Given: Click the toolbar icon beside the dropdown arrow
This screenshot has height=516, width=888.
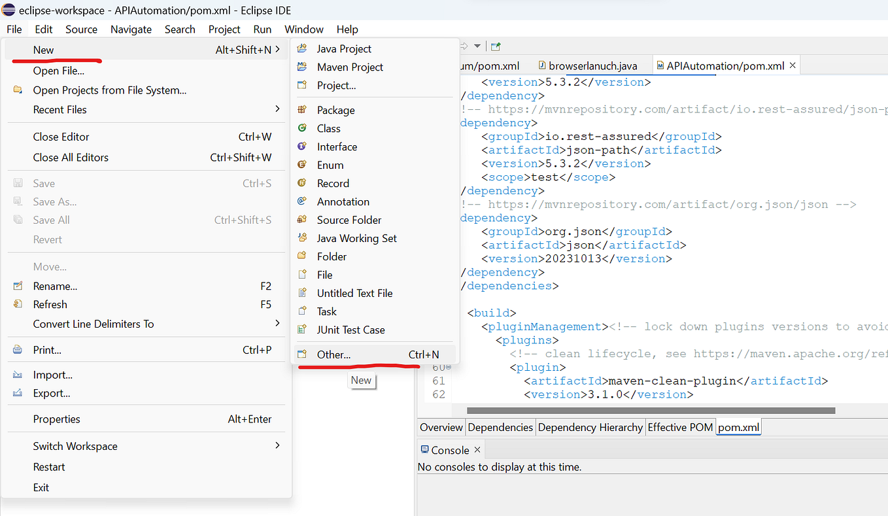Looking at the screenshot, I should (x=496, y=46).
